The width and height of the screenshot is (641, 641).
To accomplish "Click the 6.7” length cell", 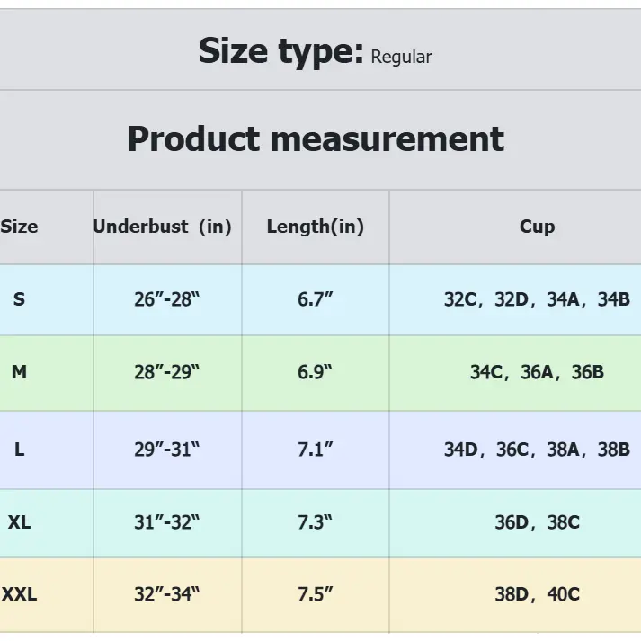I will click(x=316, y=299).
